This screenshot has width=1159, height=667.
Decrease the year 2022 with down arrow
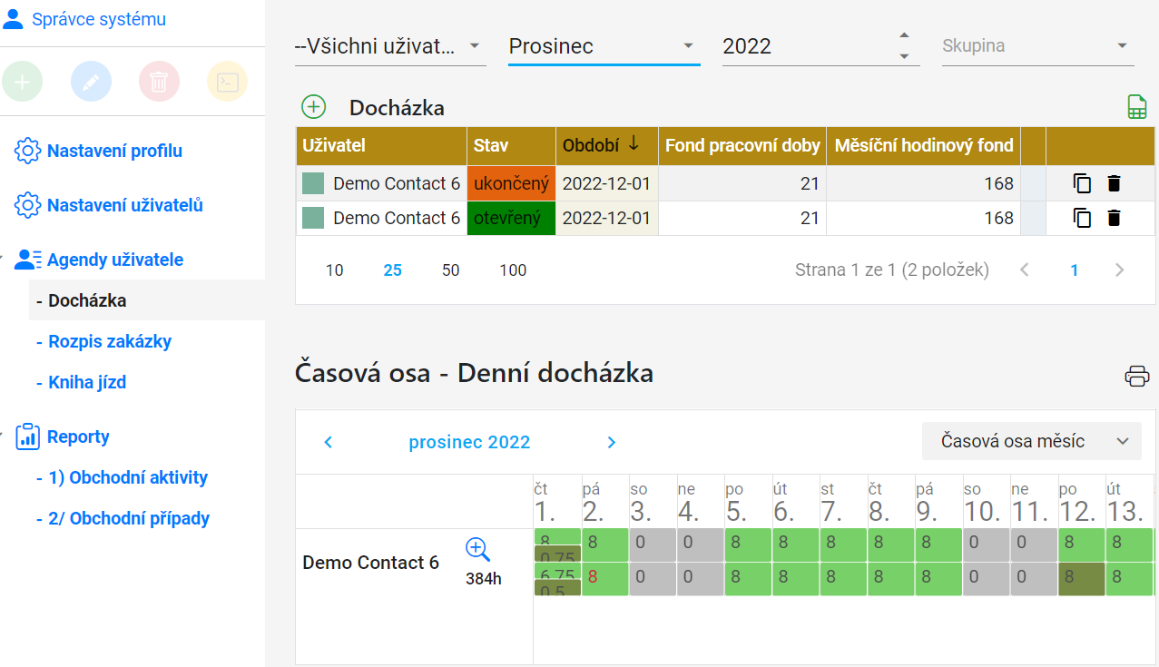click(x=903, y=56)
